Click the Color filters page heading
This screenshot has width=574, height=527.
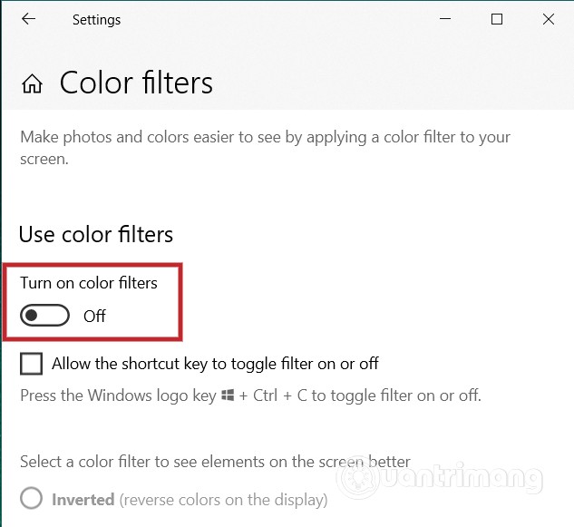click(136, 83)
